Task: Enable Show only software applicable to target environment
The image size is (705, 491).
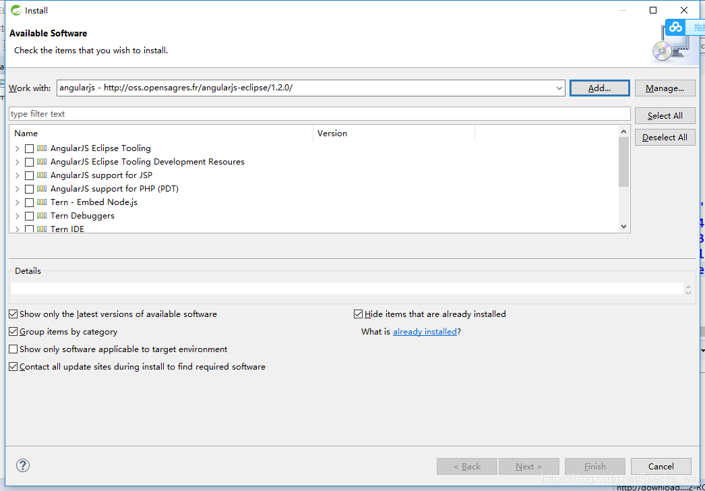Action: (13, 349)
